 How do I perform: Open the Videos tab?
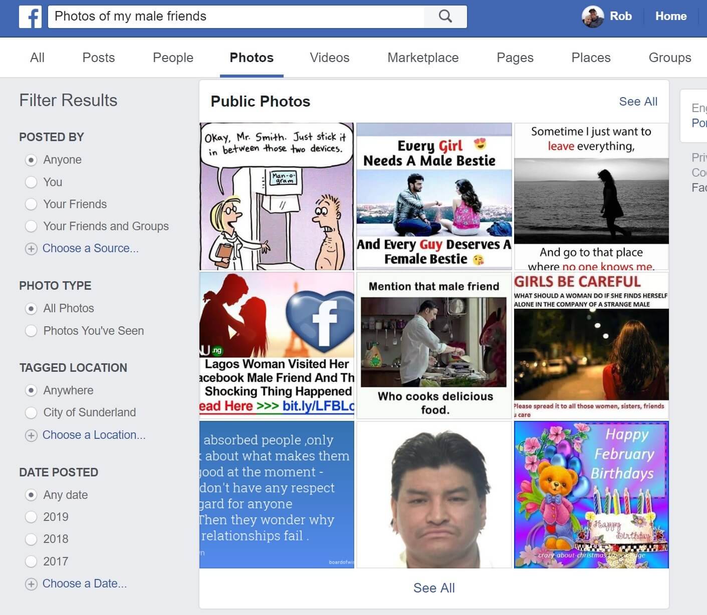point(330,58)
